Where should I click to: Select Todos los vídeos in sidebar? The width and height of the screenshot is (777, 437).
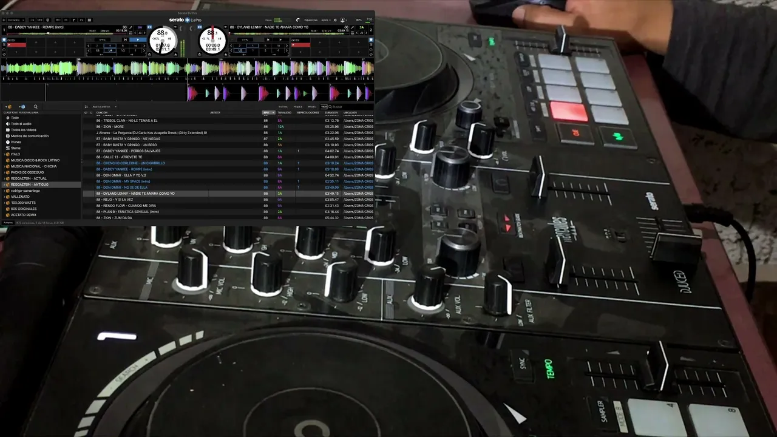[24, 130]
